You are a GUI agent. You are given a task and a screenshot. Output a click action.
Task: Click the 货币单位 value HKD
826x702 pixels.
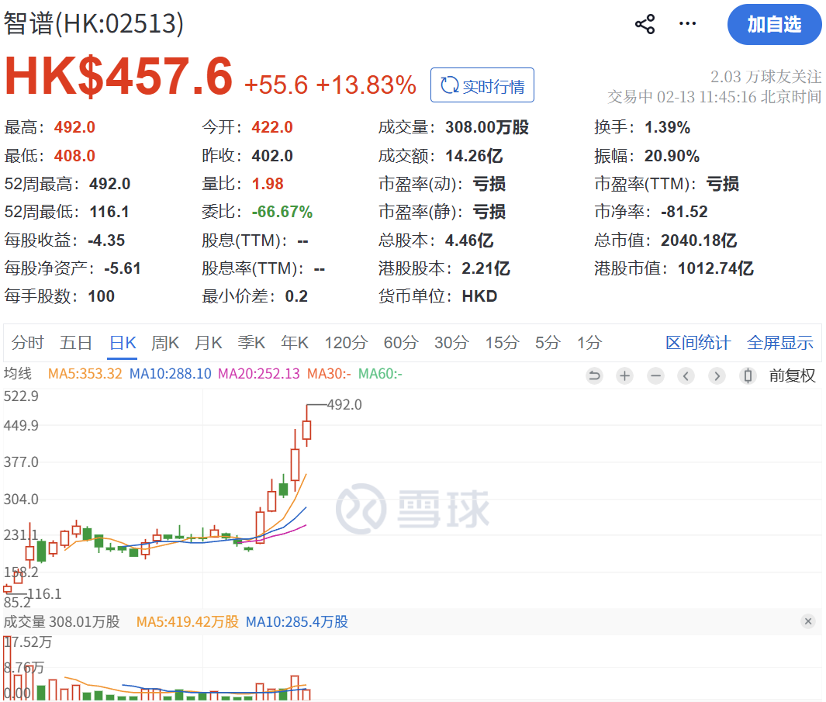[x=479, y=296]
